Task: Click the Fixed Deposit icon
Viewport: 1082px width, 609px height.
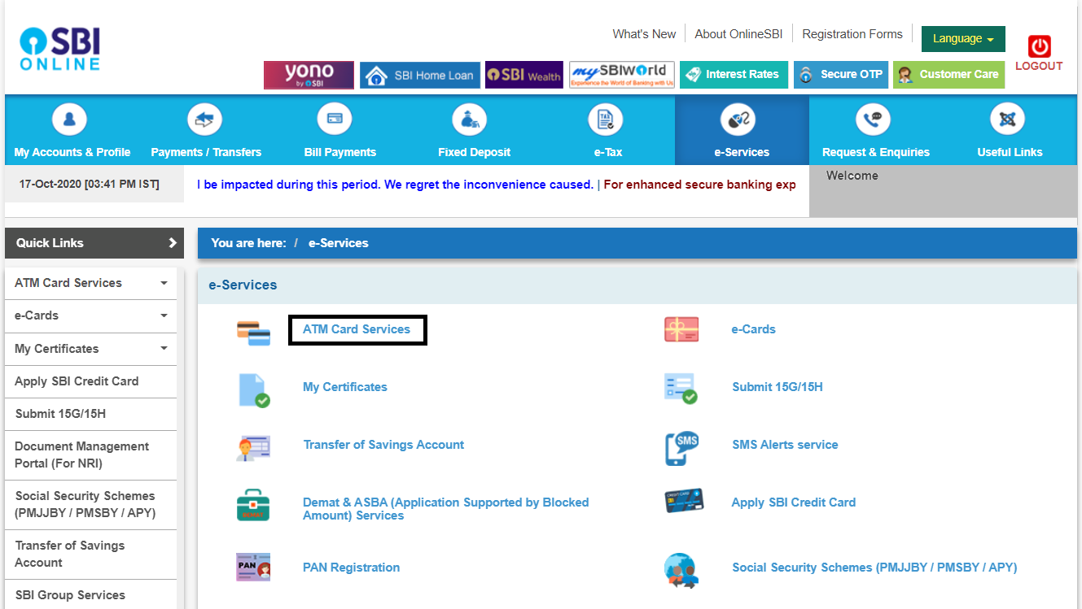Action: point(469,120)
